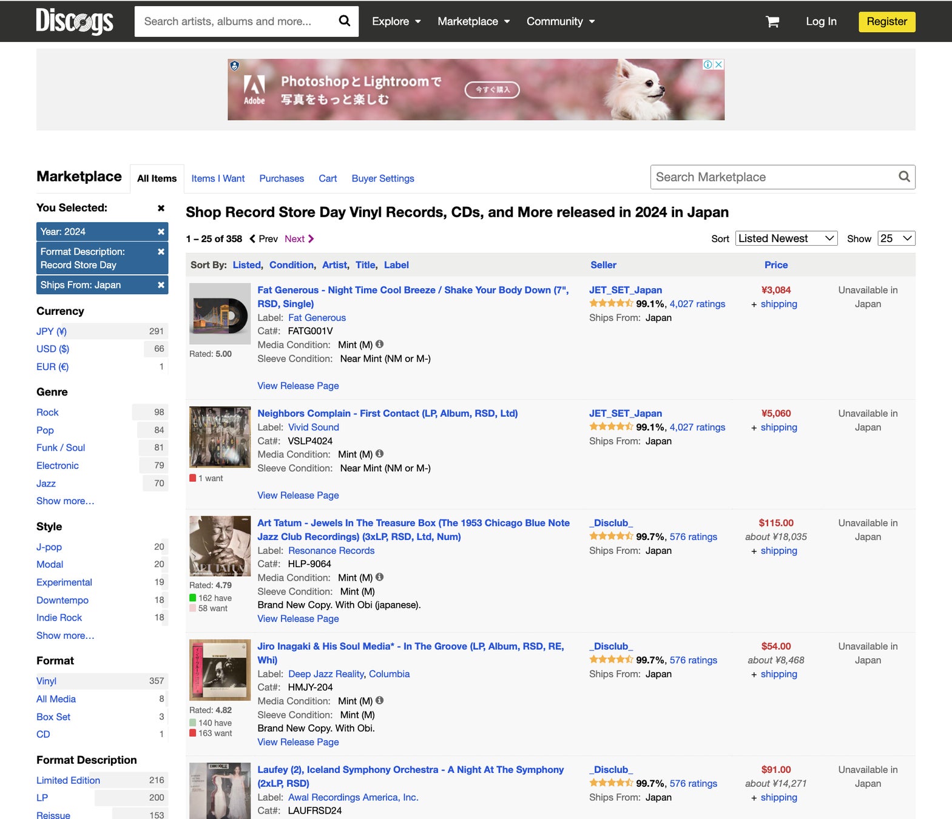Open the shopping cart icon
The height and width of the screenshot is (819, 952).
coord(772,22)
